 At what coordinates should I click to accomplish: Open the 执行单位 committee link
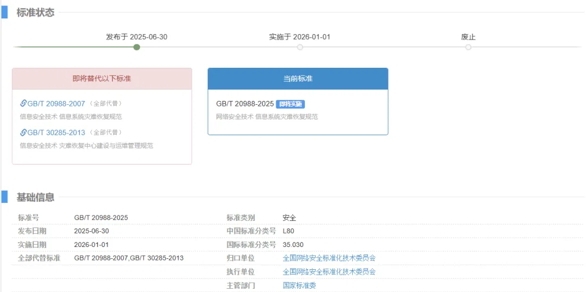click(x=329, y=271)
